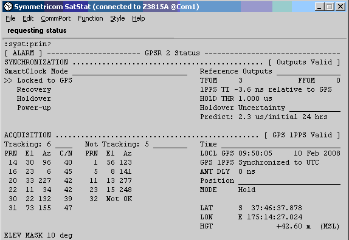This screenshot has width=349, height=240.
Task: Click the '[ ALARM ]' indicator
Action: click(x=23, y=53)
